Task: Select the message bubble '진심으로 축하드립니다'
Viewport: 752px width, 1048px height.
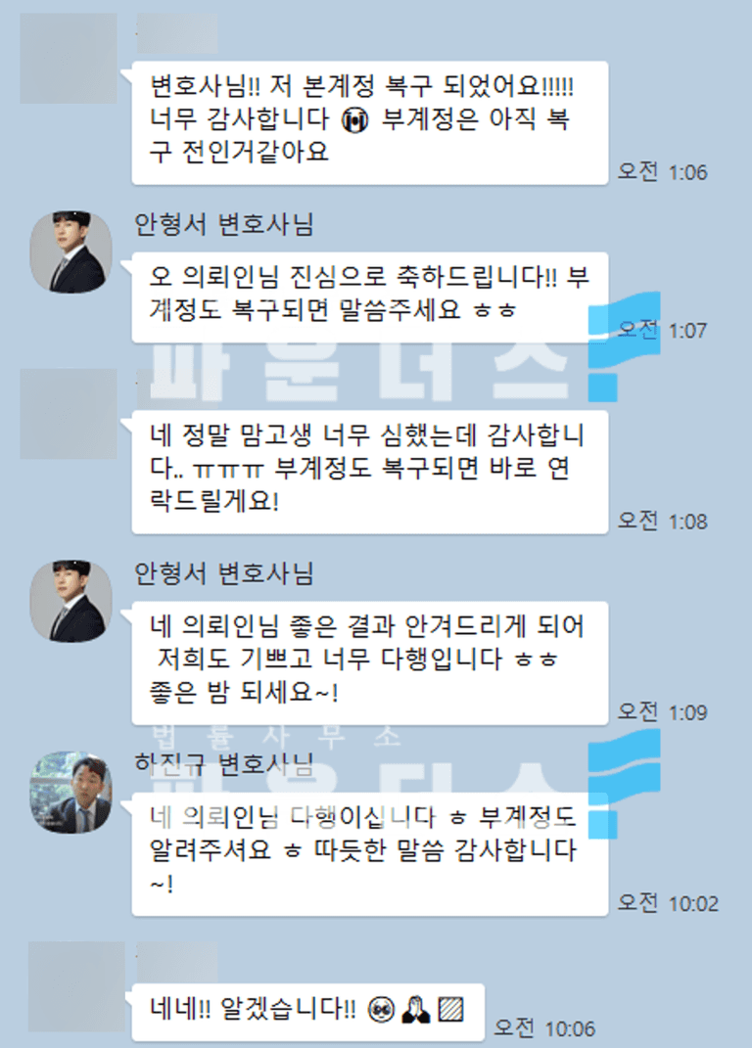Action: pos(370,297)
